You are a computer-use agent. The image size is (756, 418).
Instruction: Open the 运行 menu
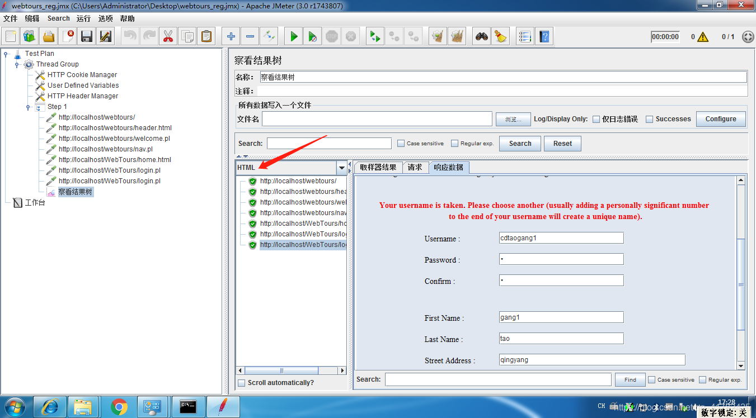[83, 18]
